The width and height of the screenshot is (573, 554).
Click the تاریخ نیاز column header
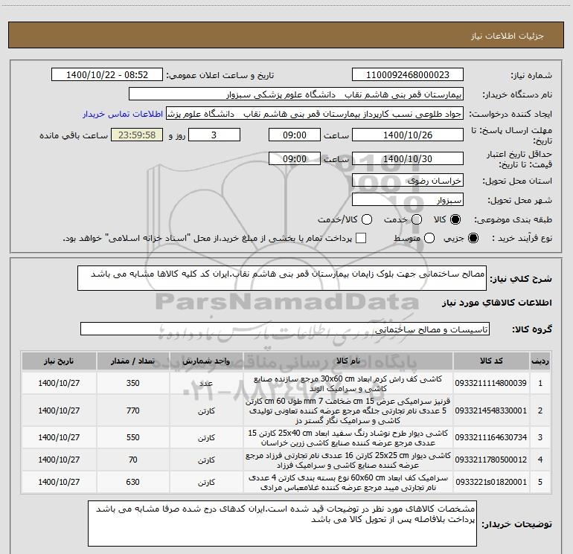59,361
